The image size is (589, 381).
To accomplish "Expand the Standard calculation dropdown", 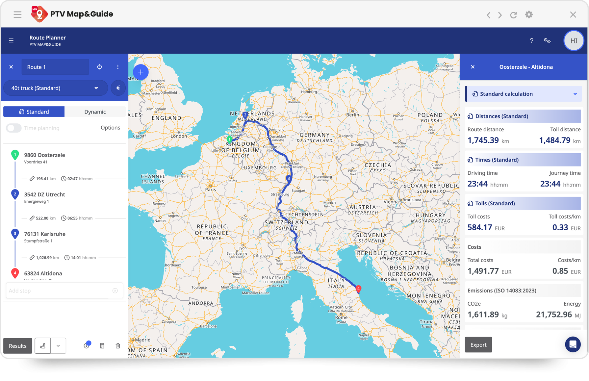I will click(523, 94).
